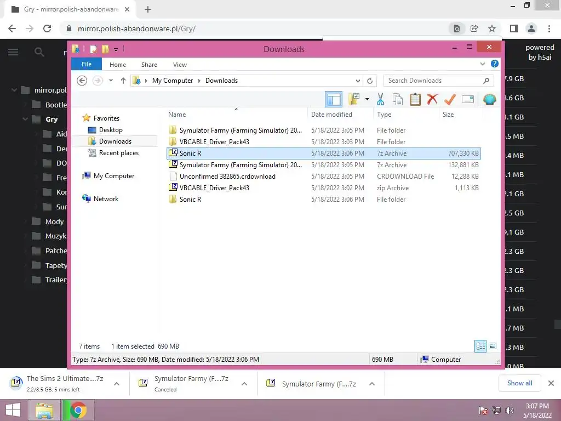This screenshot has width=561, height=421.
Task: Sort files by Name column header
Action: 236,114
